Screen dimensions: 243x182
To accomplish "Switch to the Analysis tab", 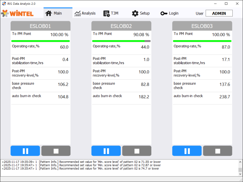I will pyautogui.click(x=85, y=13).
